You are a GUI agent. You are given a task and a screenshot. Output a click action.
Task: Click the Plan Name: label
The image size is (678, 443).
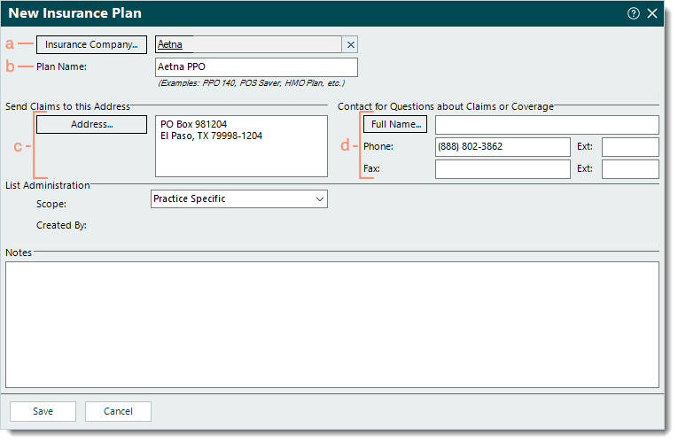(61, 67)
